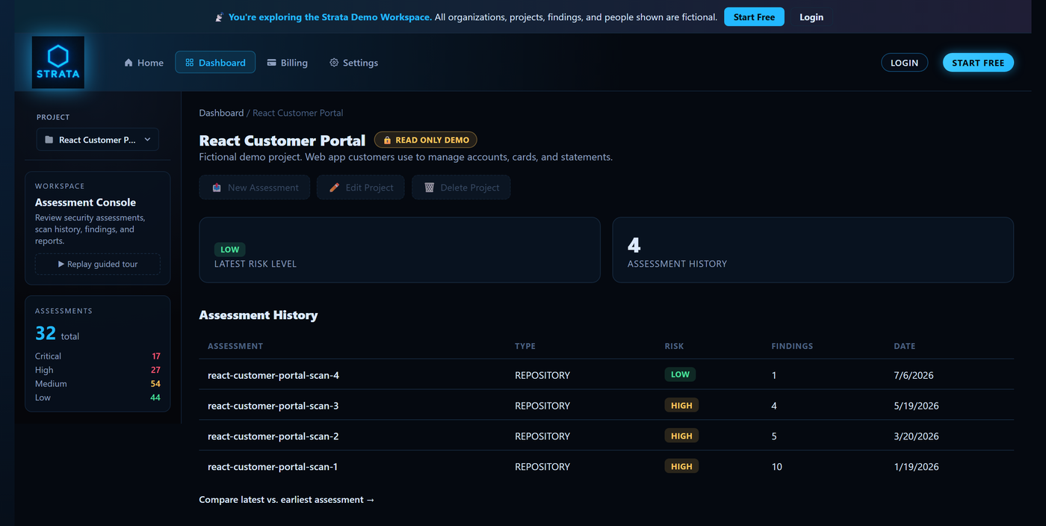Image resolution: width=1046 pixels, height=526 pixels.
Task: Click the Critical count 17 in sidebar
Action: coord(156,356)
